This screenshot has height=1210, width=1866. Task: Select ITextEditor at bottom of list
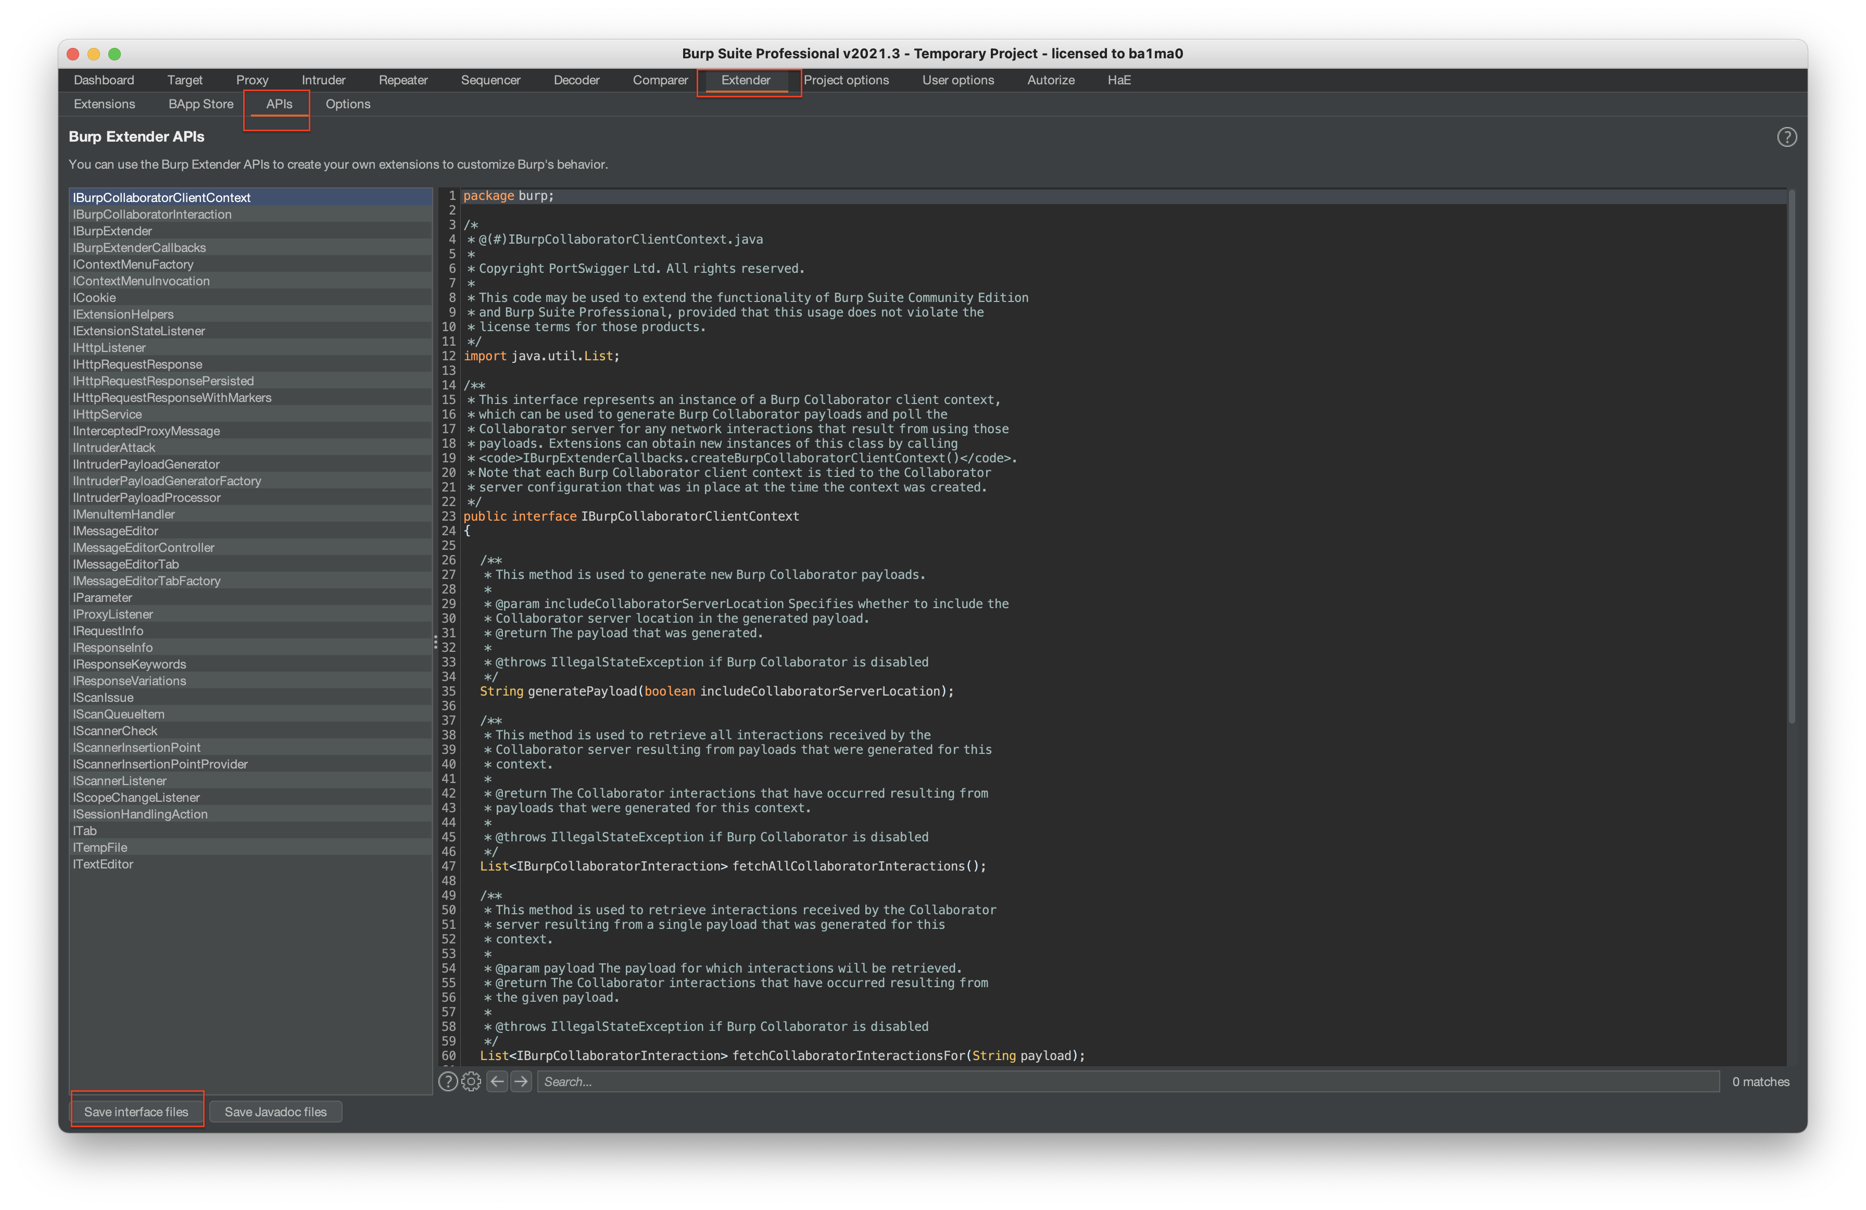click(103, 864)
